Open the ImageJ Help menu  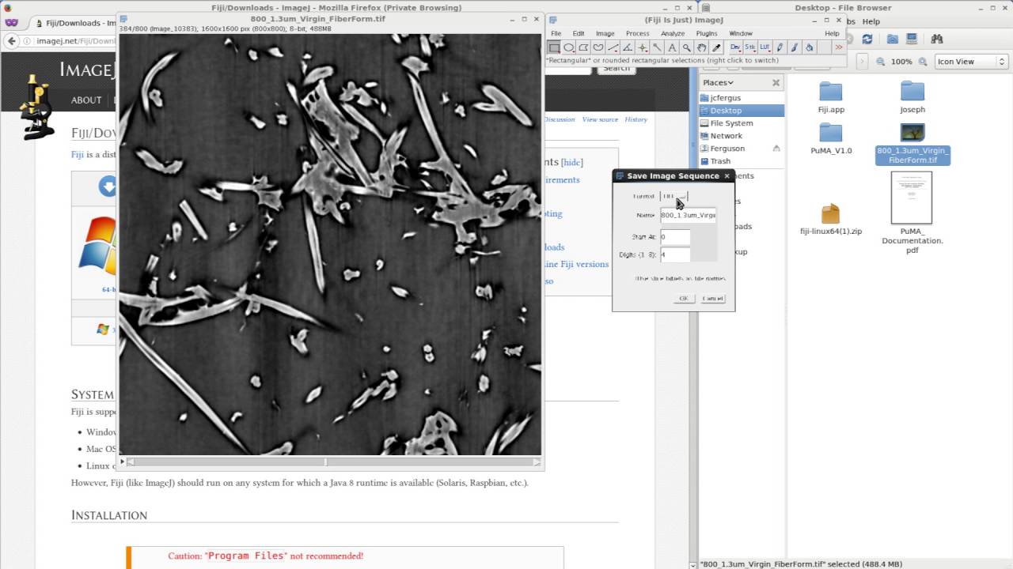[x=832, y=33]
